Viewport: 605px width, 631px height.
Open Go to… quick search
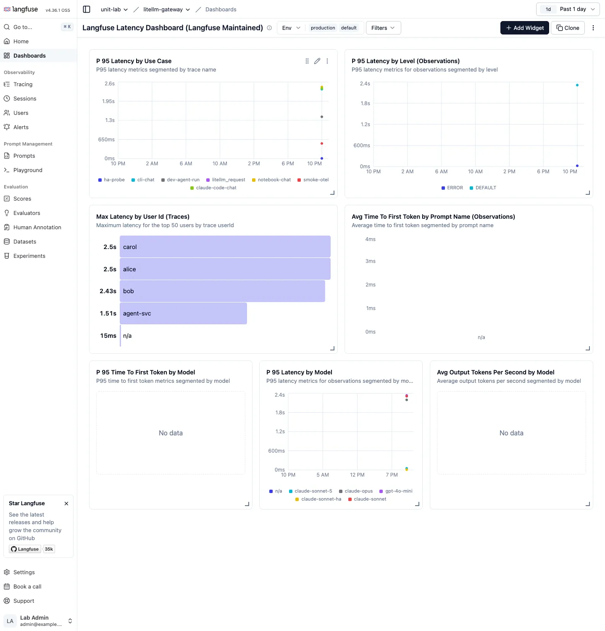tap(39, 27)
